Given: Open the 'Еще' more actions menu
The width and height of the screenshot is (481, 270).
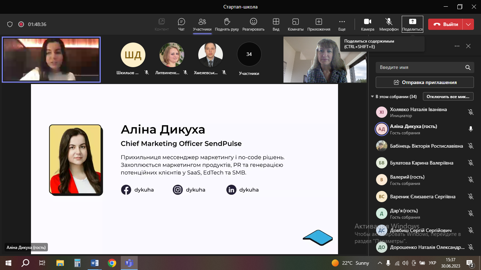Looking at the screenshot, I should tap(342, 24).
